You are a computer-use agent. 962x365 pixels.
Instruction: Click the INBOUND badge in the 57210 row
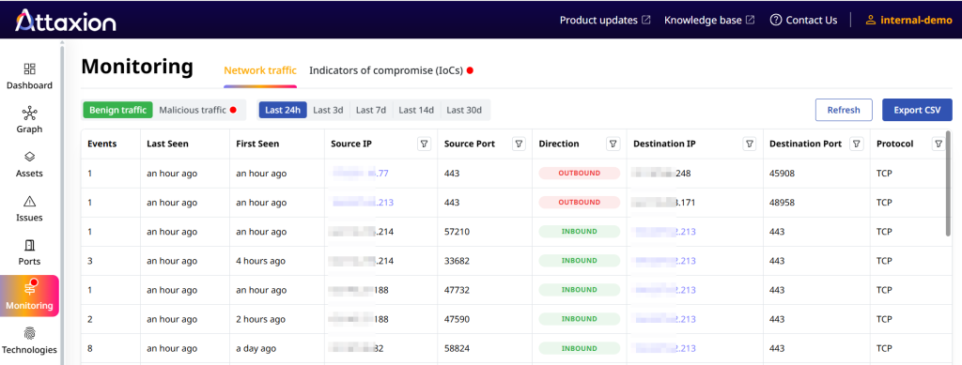point(579,232)
